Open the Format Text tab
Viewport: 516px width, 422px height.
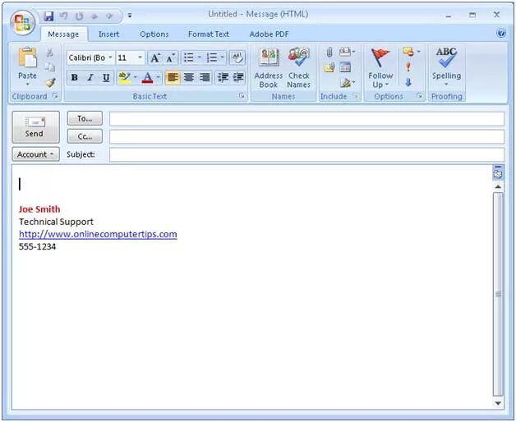pyautogui.click(x=209, y=34)
